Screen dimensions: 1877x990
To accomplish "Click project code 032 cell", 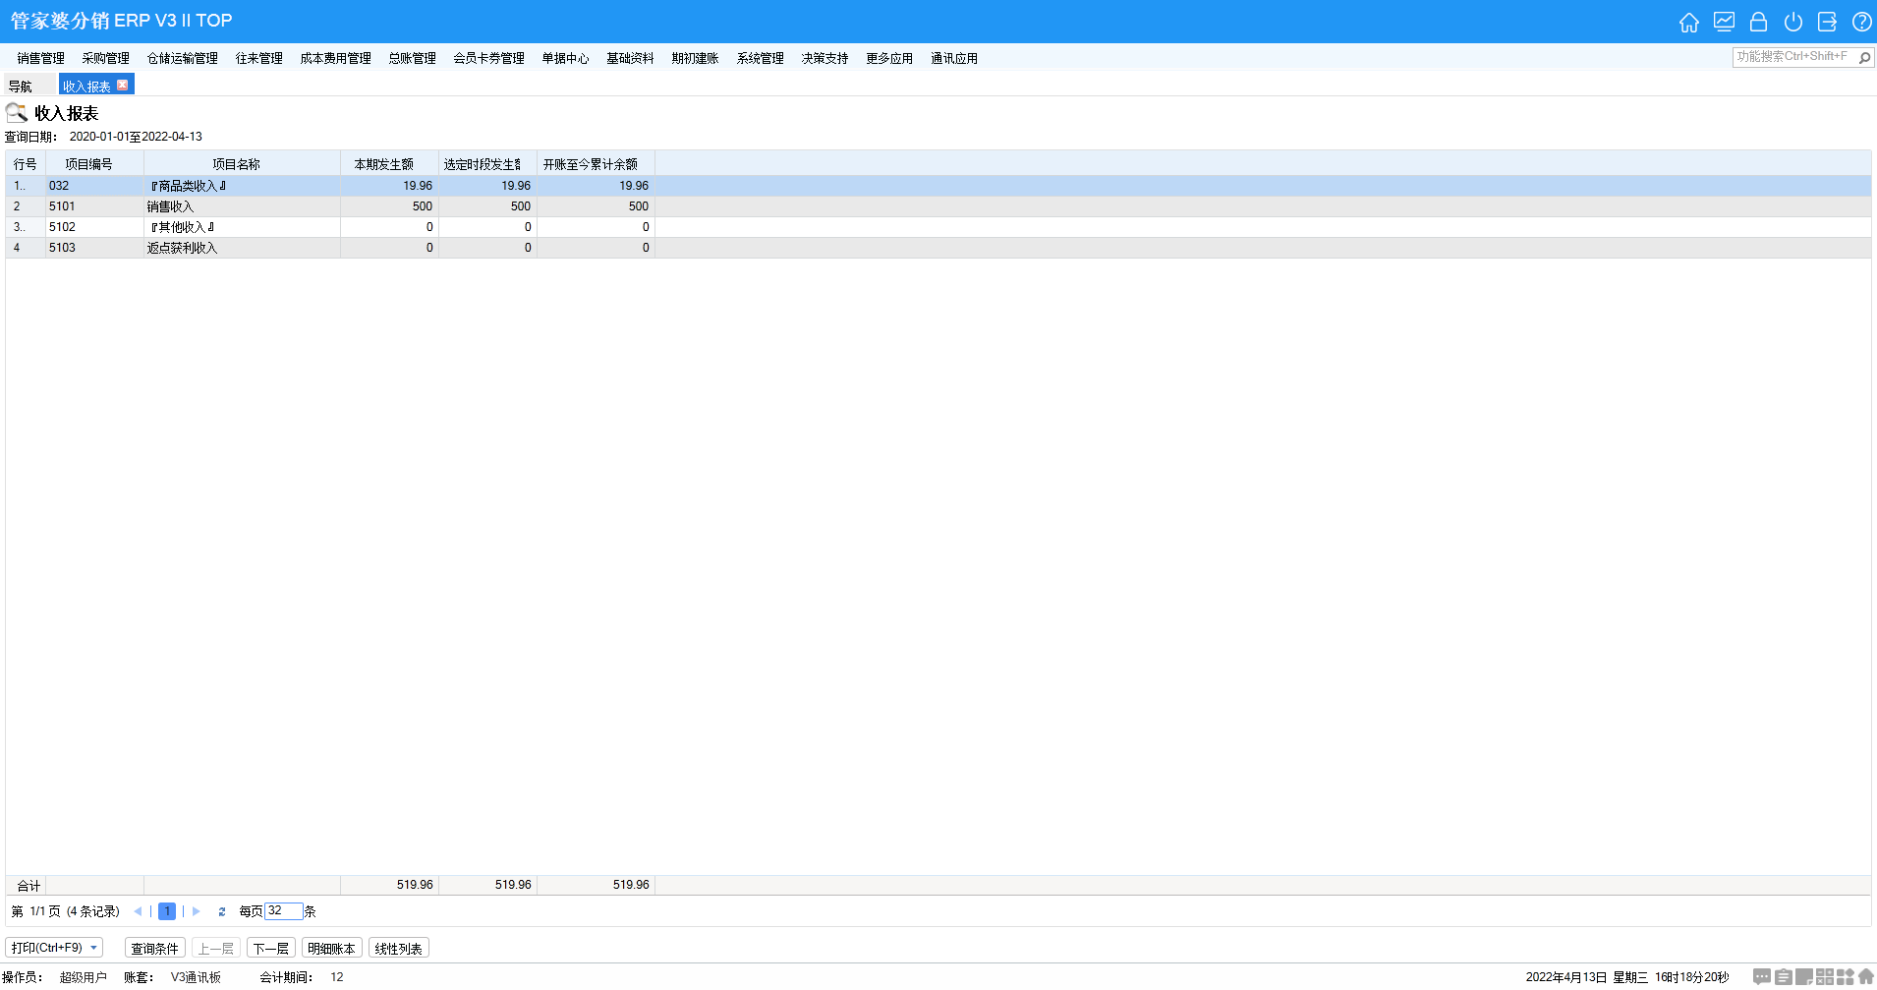I will point(94,186).
